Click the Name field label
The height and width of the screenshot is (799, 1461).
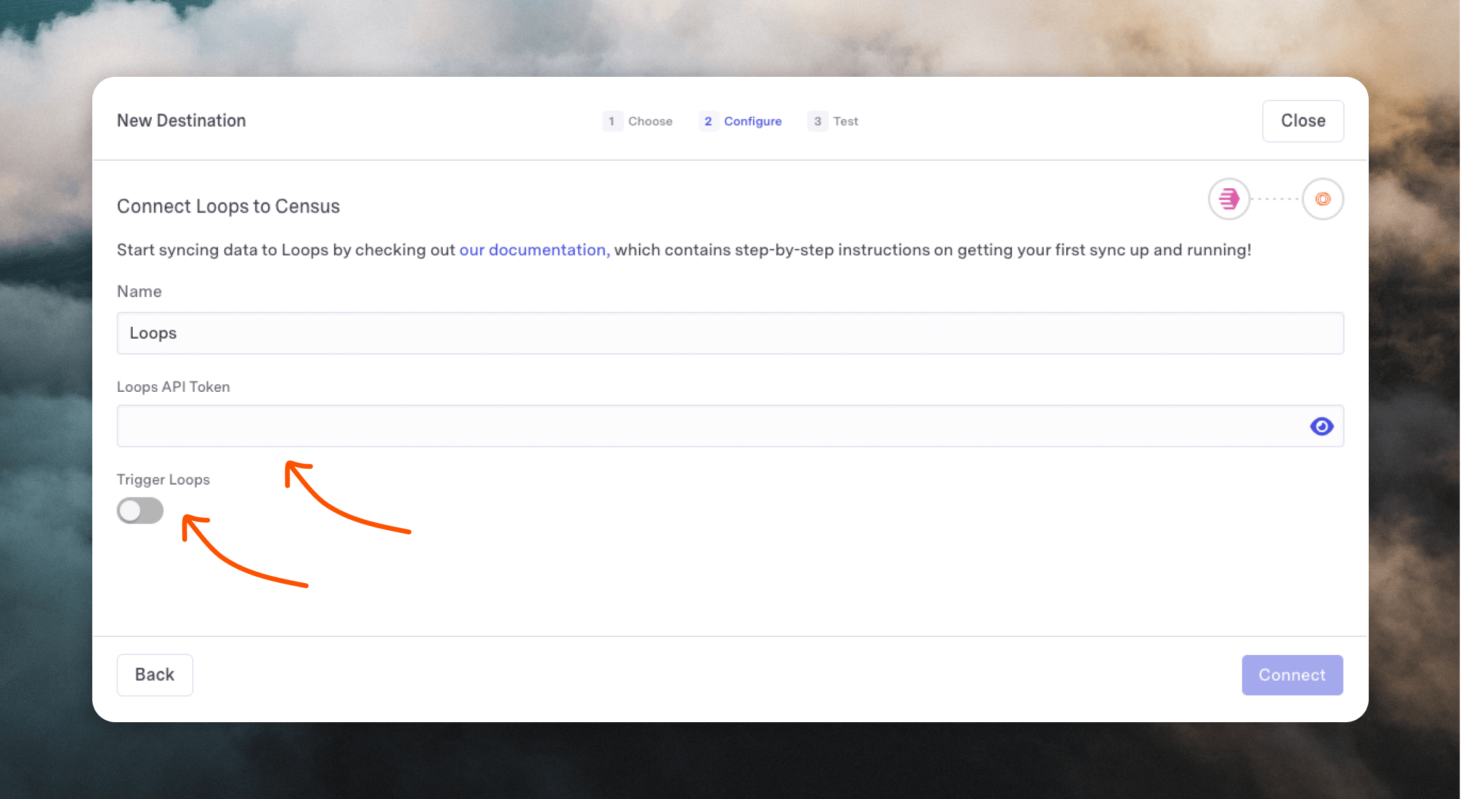point(139,291)
